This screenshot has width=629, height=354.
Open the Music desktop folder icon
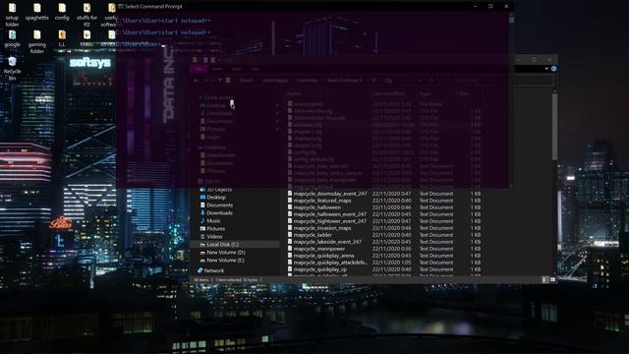pyautogui.click(x=86, y=39)
